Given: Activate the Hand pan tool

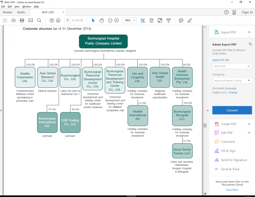Looking at the screenshot, I should [x=102, y=20].
